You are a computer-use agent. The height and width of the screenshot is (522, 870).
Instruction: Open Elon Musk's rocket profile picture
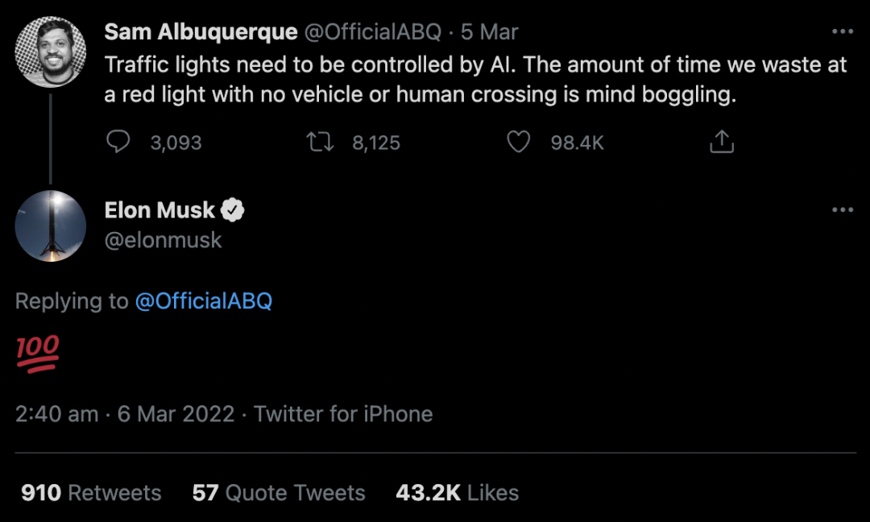coord(51,226)
